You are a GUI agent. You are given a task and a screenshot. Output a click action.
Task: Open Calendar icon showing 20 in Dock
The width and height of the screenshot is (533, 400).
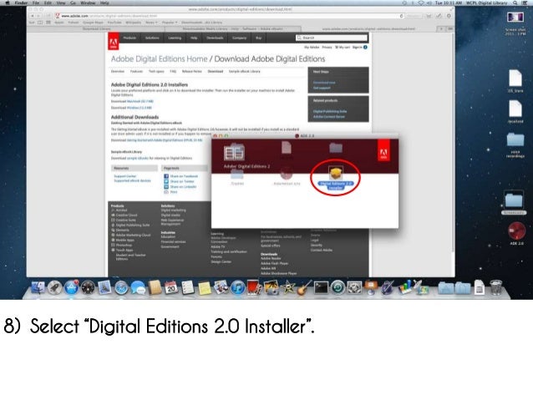171,288
